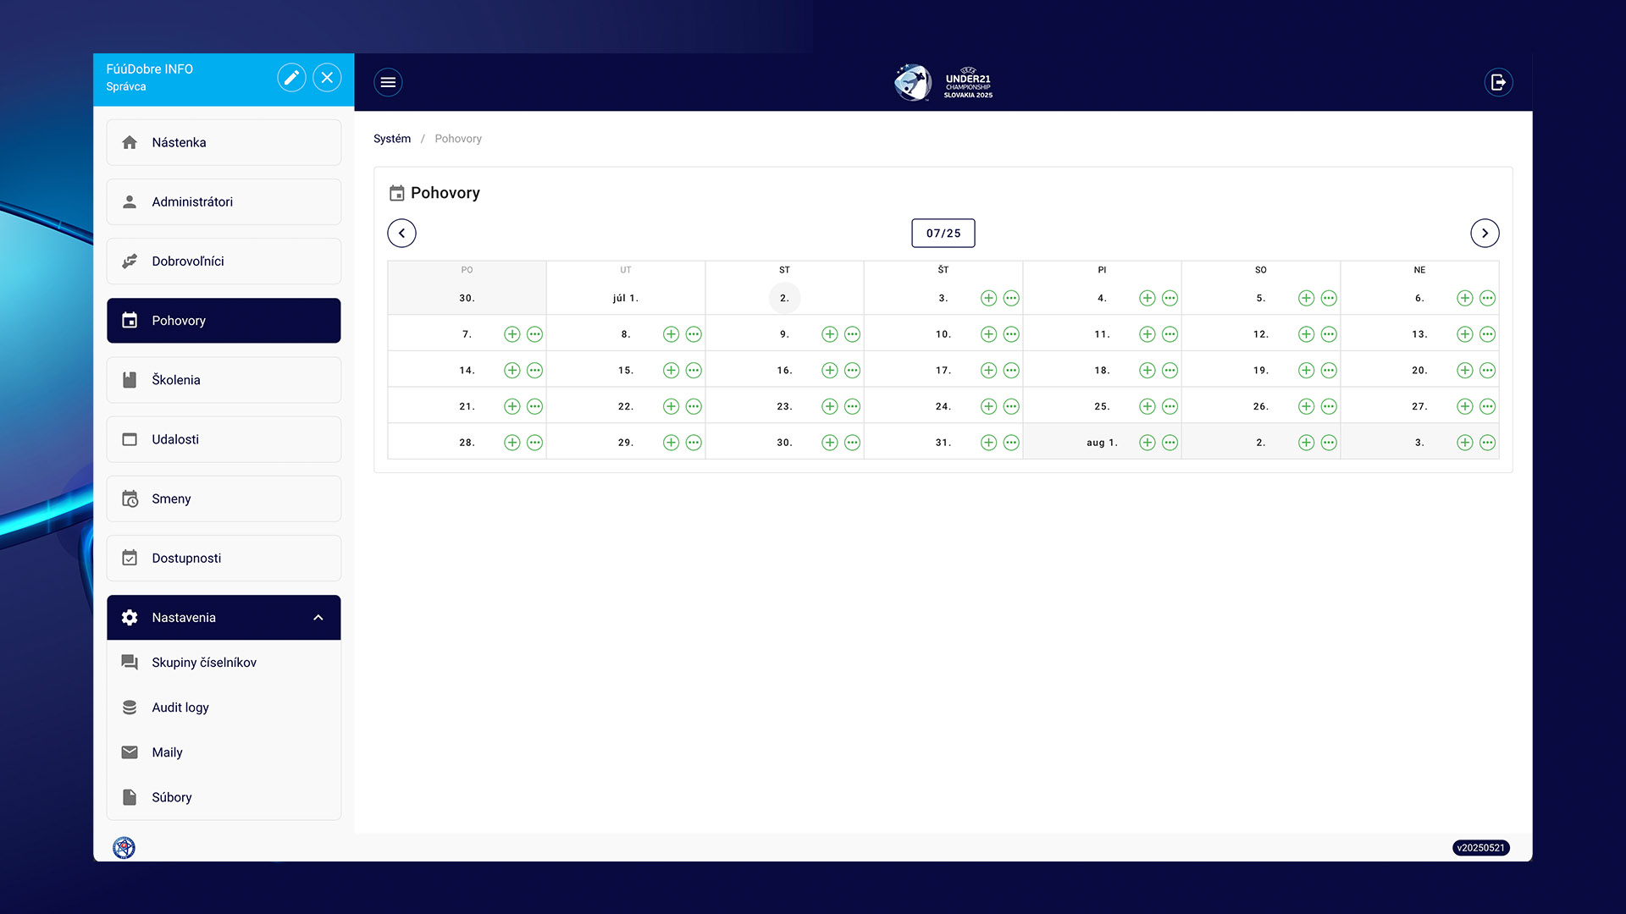The width and height of the screenshot is (1626, 914).
Task: Go to next month arrow
Action: tap(1484, 234)
